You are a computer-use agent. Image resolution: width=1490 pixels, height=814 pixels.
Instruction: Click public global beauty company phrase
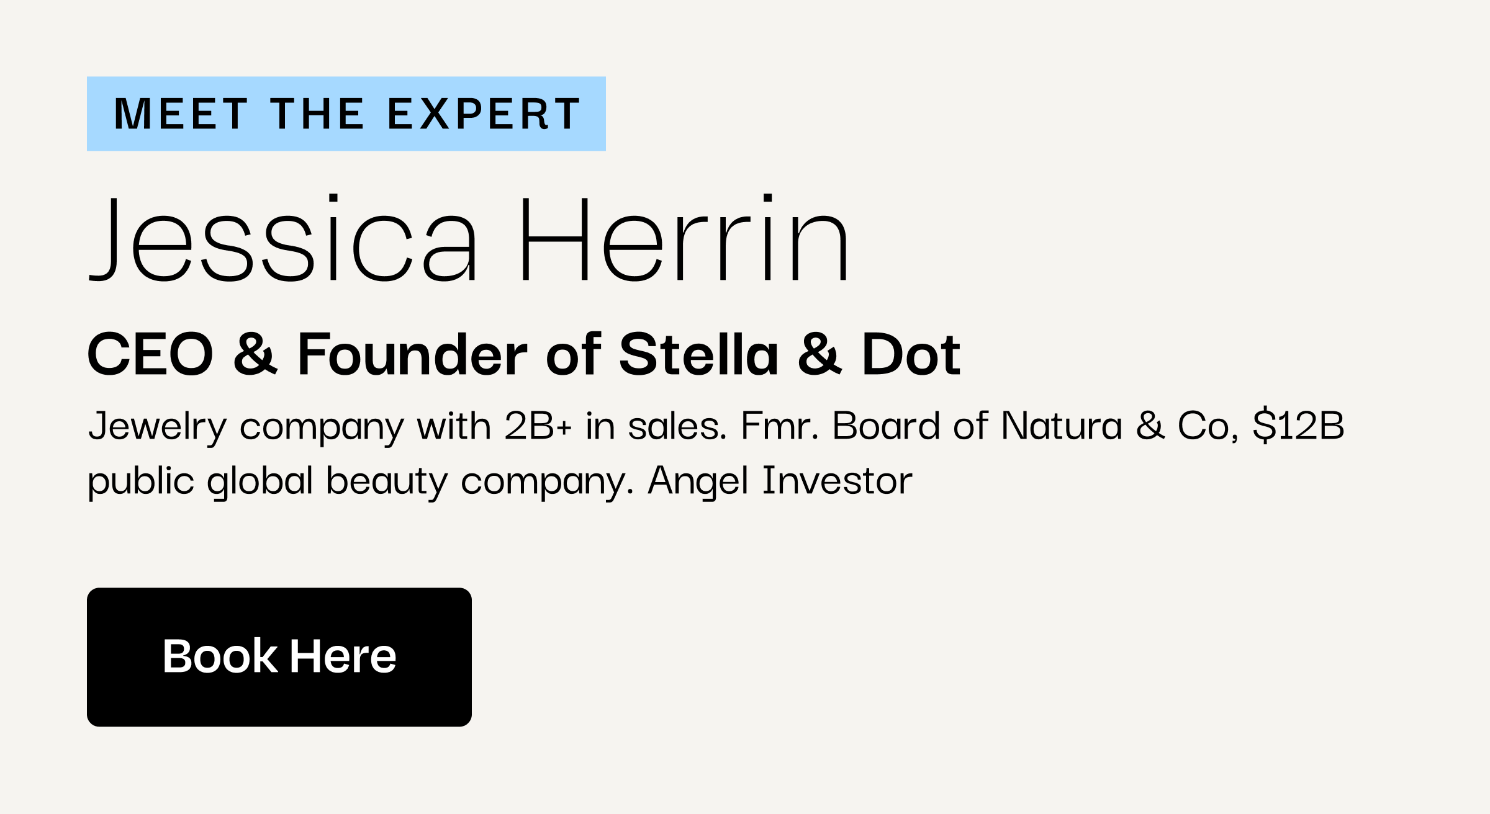pos(361,482)
